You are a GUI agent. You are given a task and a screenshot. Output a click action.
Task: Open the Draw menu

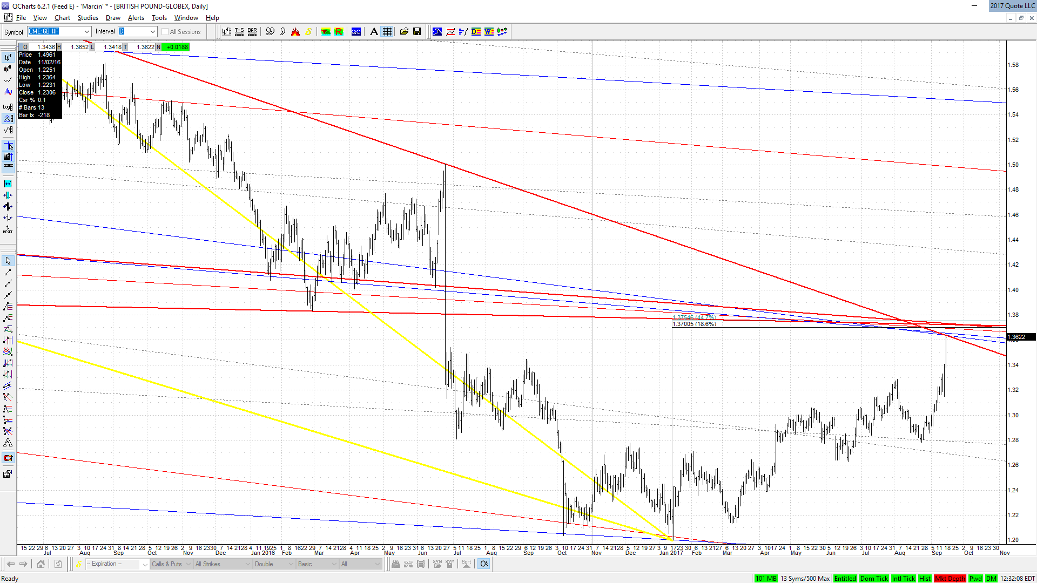[113, 18]
